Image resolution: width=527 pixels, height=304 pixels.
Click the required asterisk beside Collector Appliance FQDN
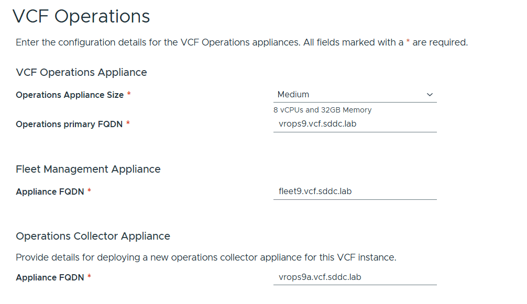pyautogui.click(x=89, y=277)
